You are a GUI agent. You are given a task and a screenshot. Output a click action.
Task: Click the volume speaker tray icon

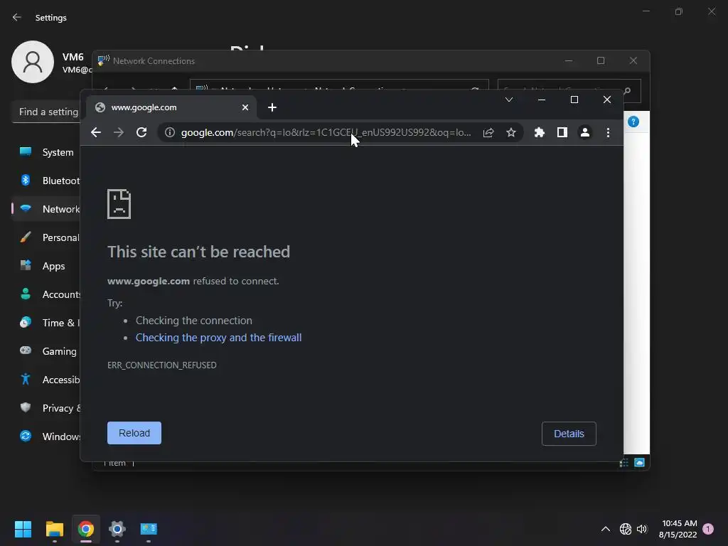click(642, 529)
